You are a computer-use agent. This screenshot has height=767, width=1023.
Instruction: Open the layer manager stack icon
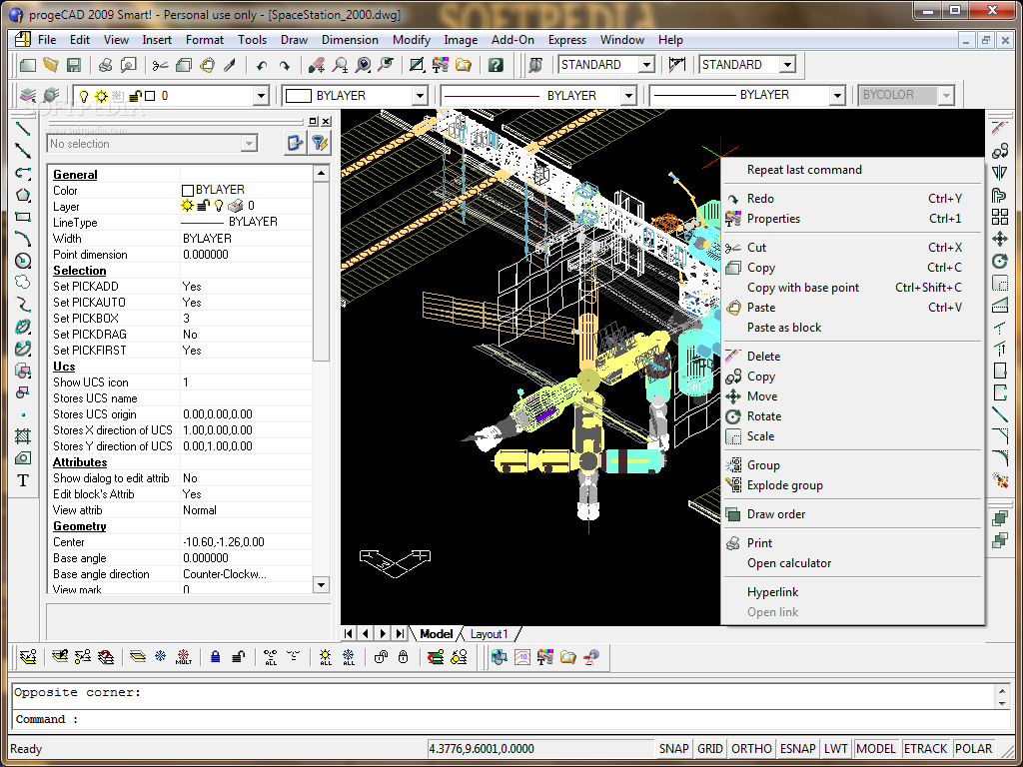coord(28,95)
